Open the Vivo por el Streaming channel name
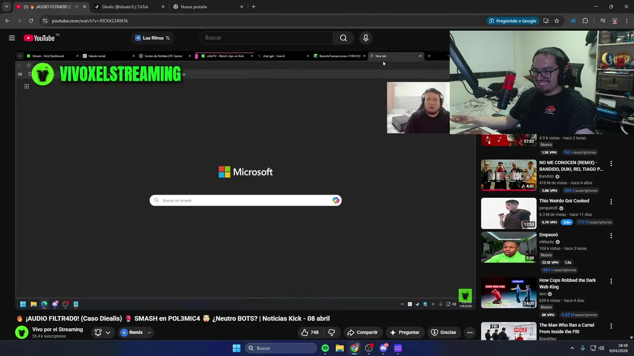 point(57,330)
